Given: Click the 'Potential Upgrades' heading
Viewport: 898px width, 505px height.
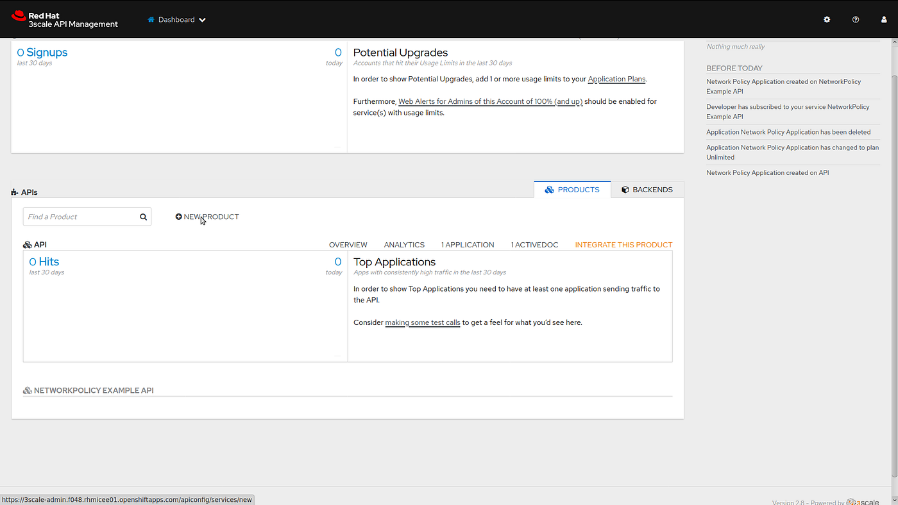Looking at the screenshot, I should pos(400,53).
